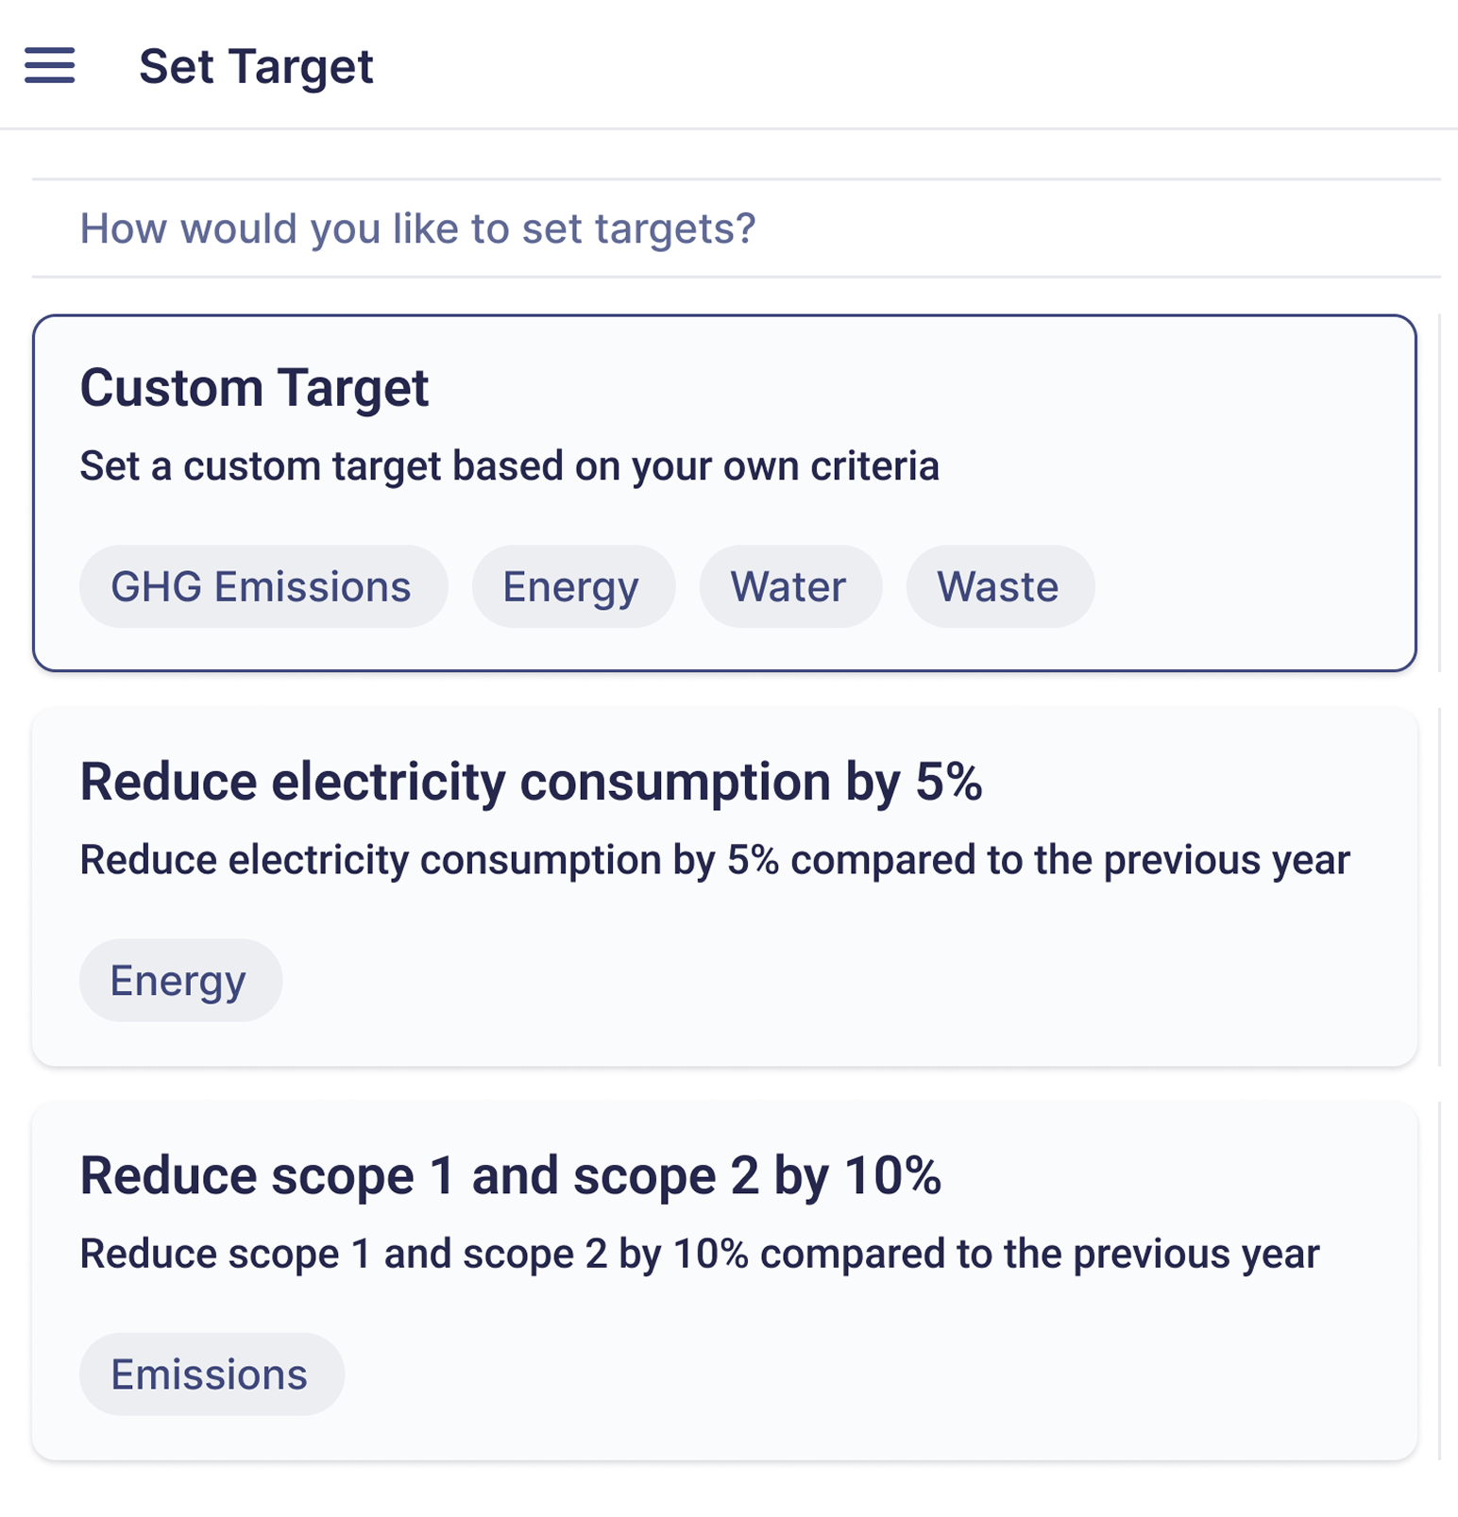Click the scope 1 and 2 'compared to the previous year' description
This screenshot has height=1517, width=1458.
click(x=699, y=1255)
